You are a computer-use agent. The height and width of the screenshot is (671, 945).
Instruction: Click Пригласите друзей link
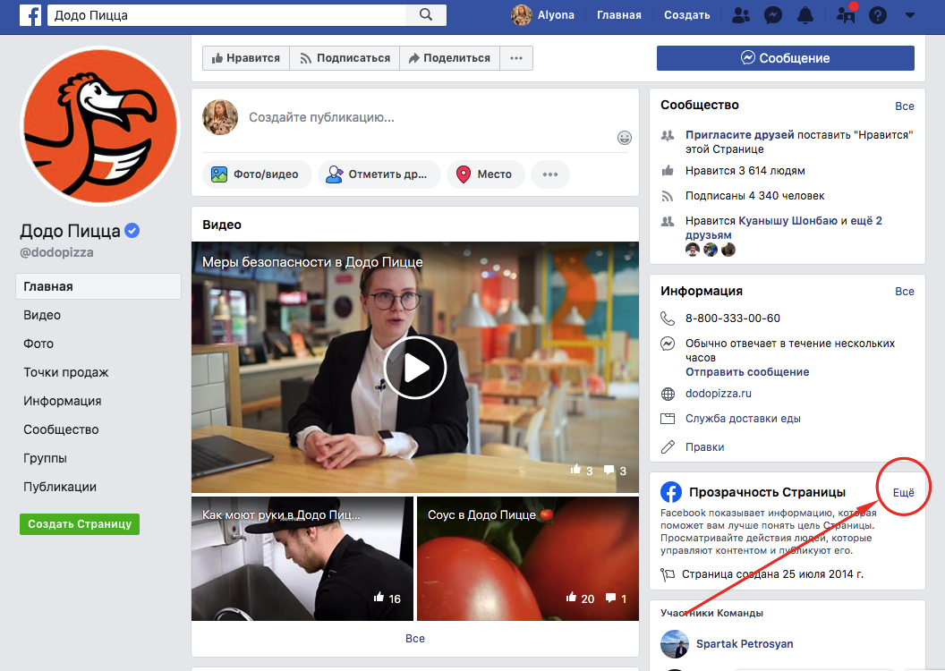[739, 135]
